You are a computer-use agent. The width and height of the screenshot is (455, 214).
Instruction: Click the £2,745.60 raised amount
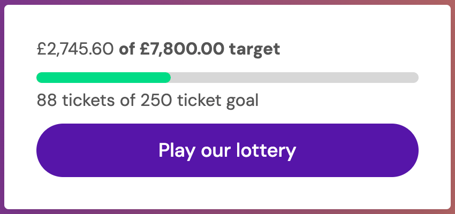click(75, 49)
